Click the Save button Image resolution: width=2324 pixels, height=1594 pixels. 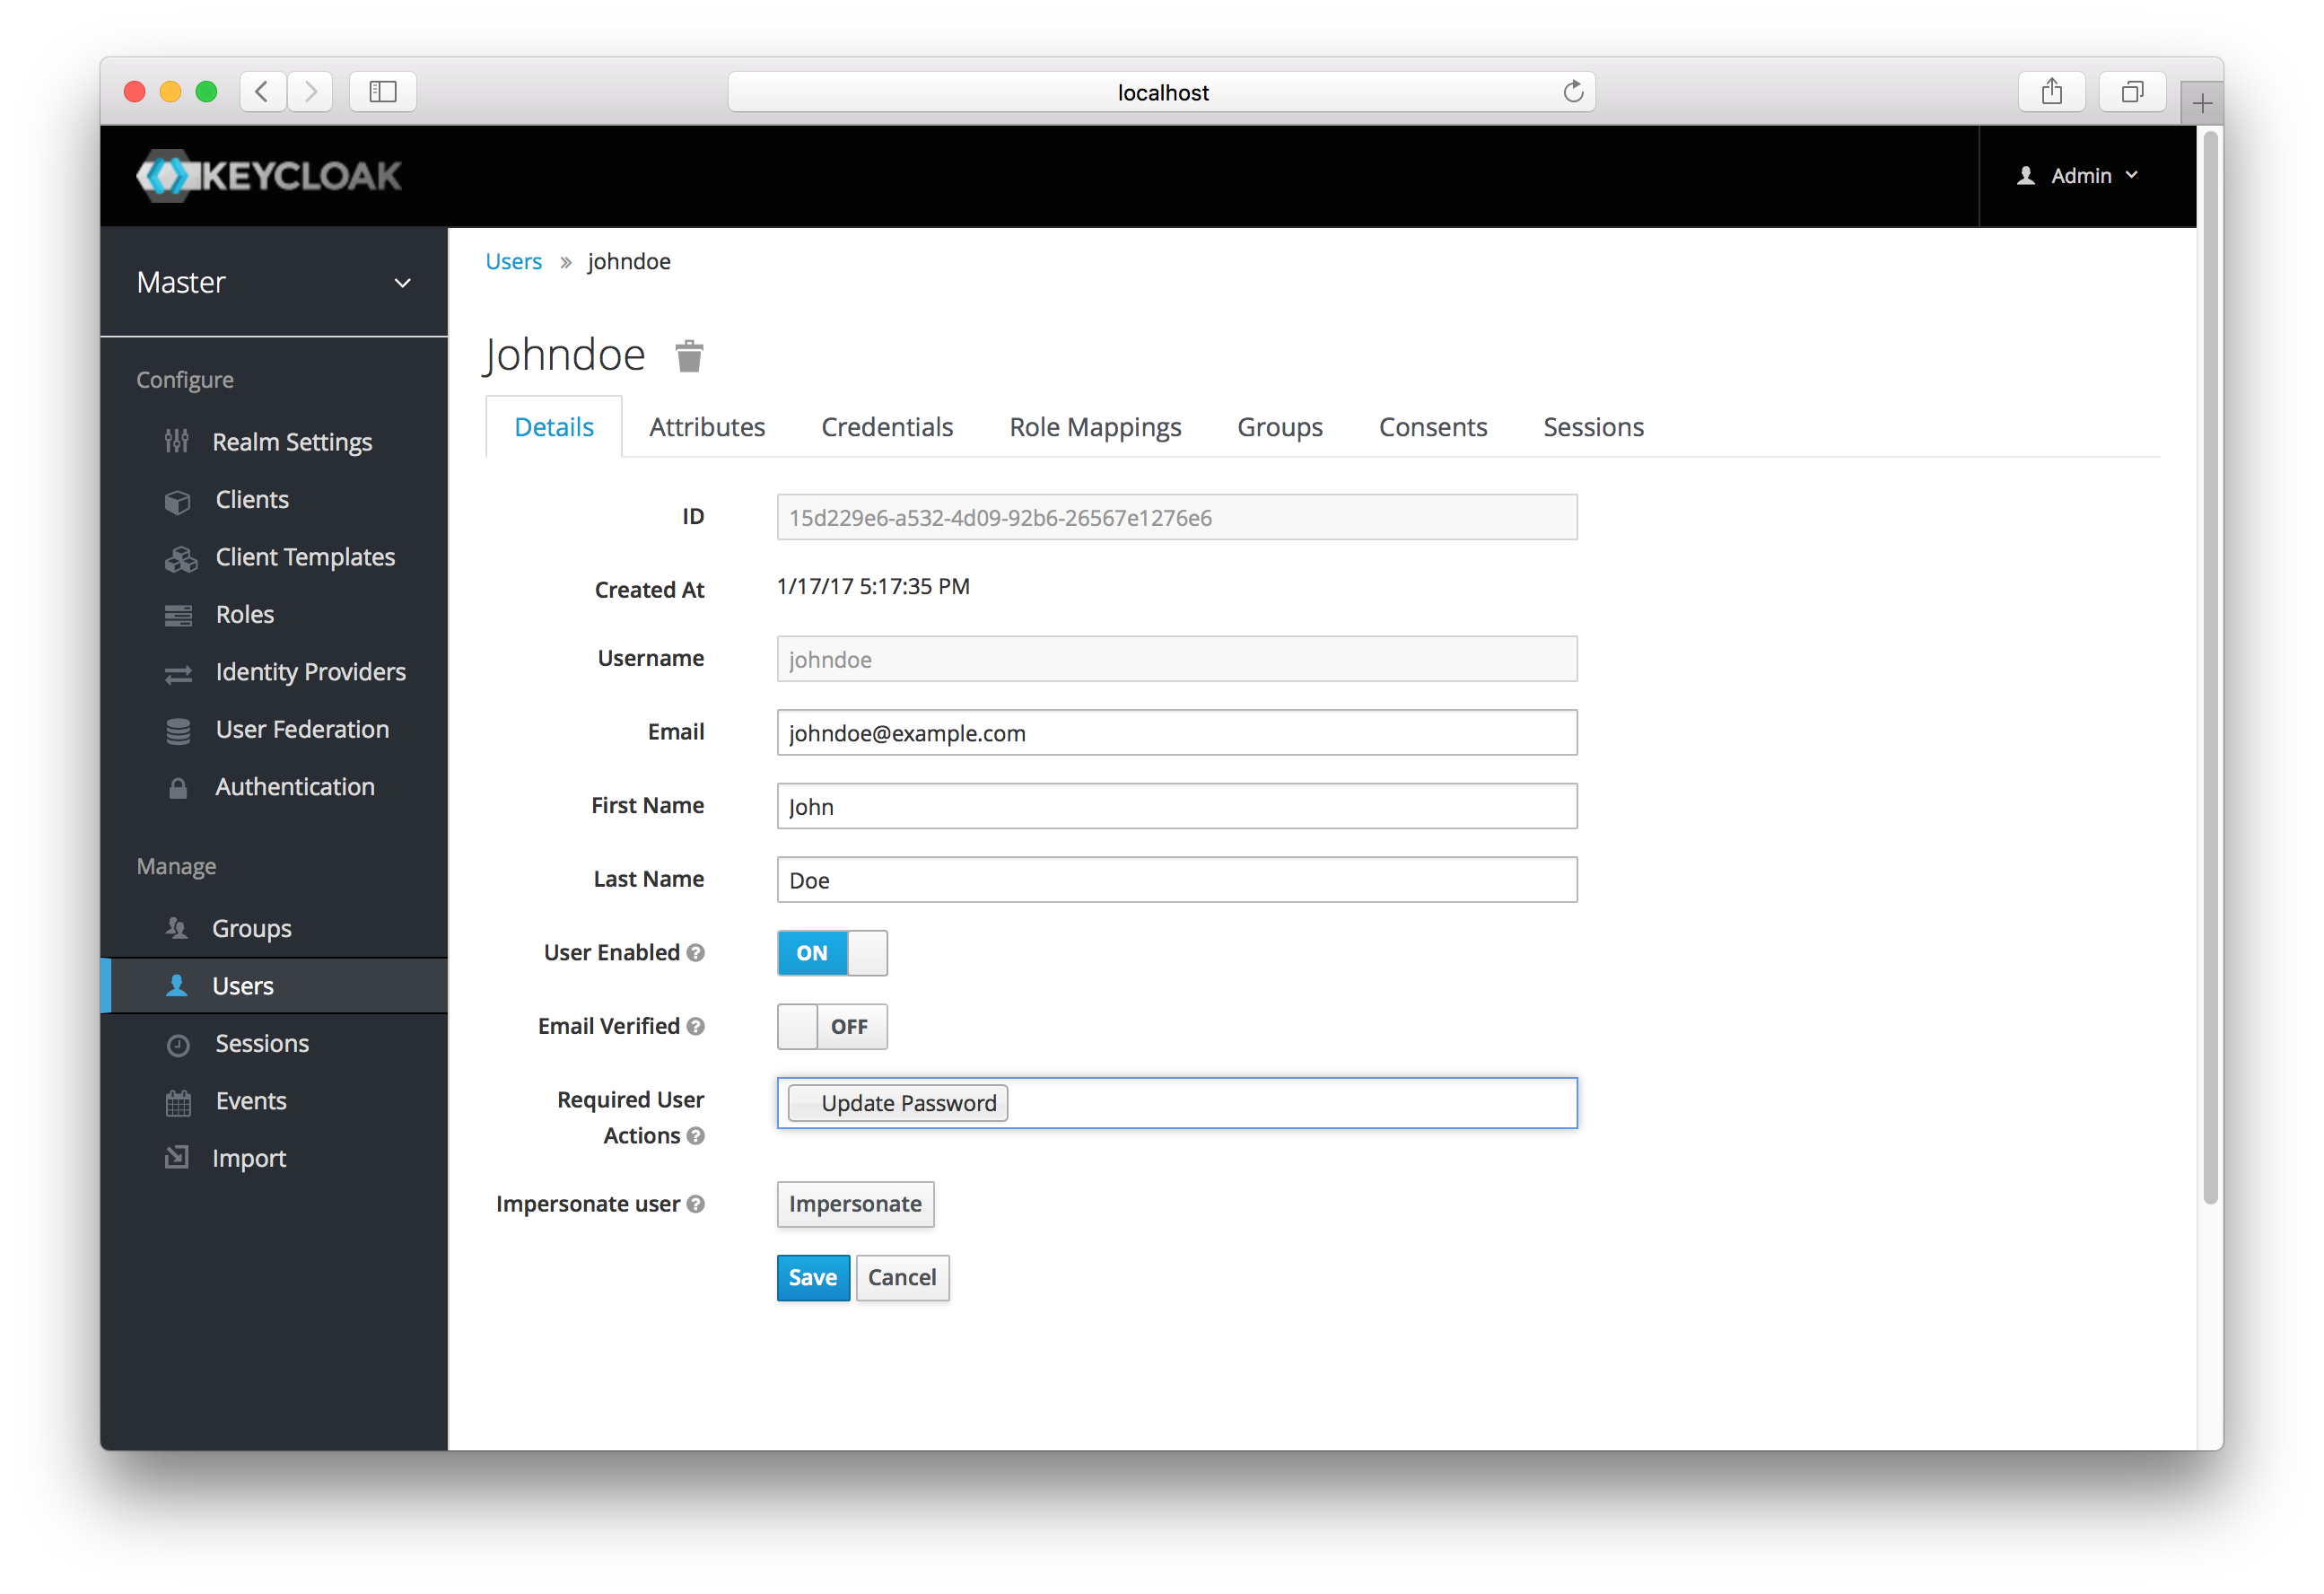810,1276
